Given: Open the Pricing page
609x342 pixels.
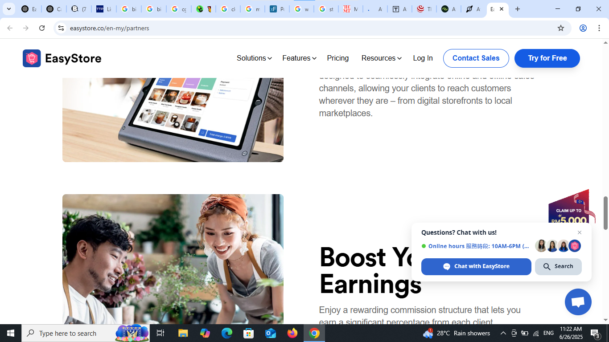Looking at the screenshot, I should (338, 58).
